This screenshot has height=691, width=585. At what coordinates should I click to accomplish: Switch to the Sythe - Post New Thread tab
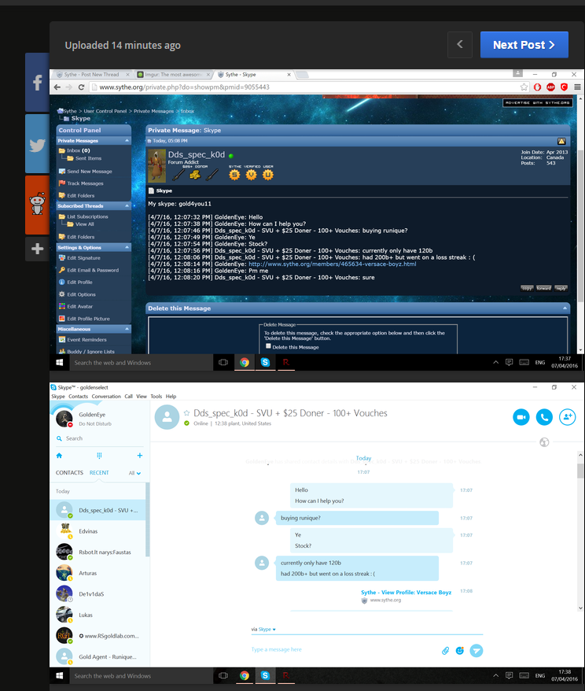click(x=91, y=75)
